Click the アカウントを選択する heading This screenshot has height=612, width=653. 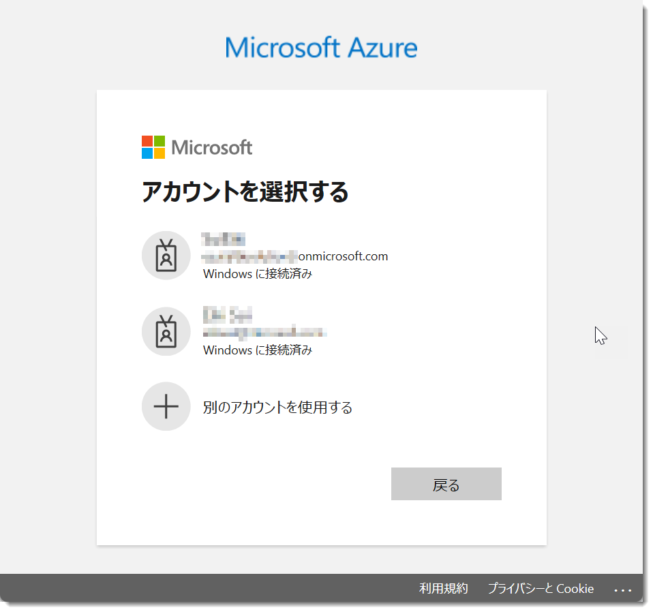pos(245,192)
